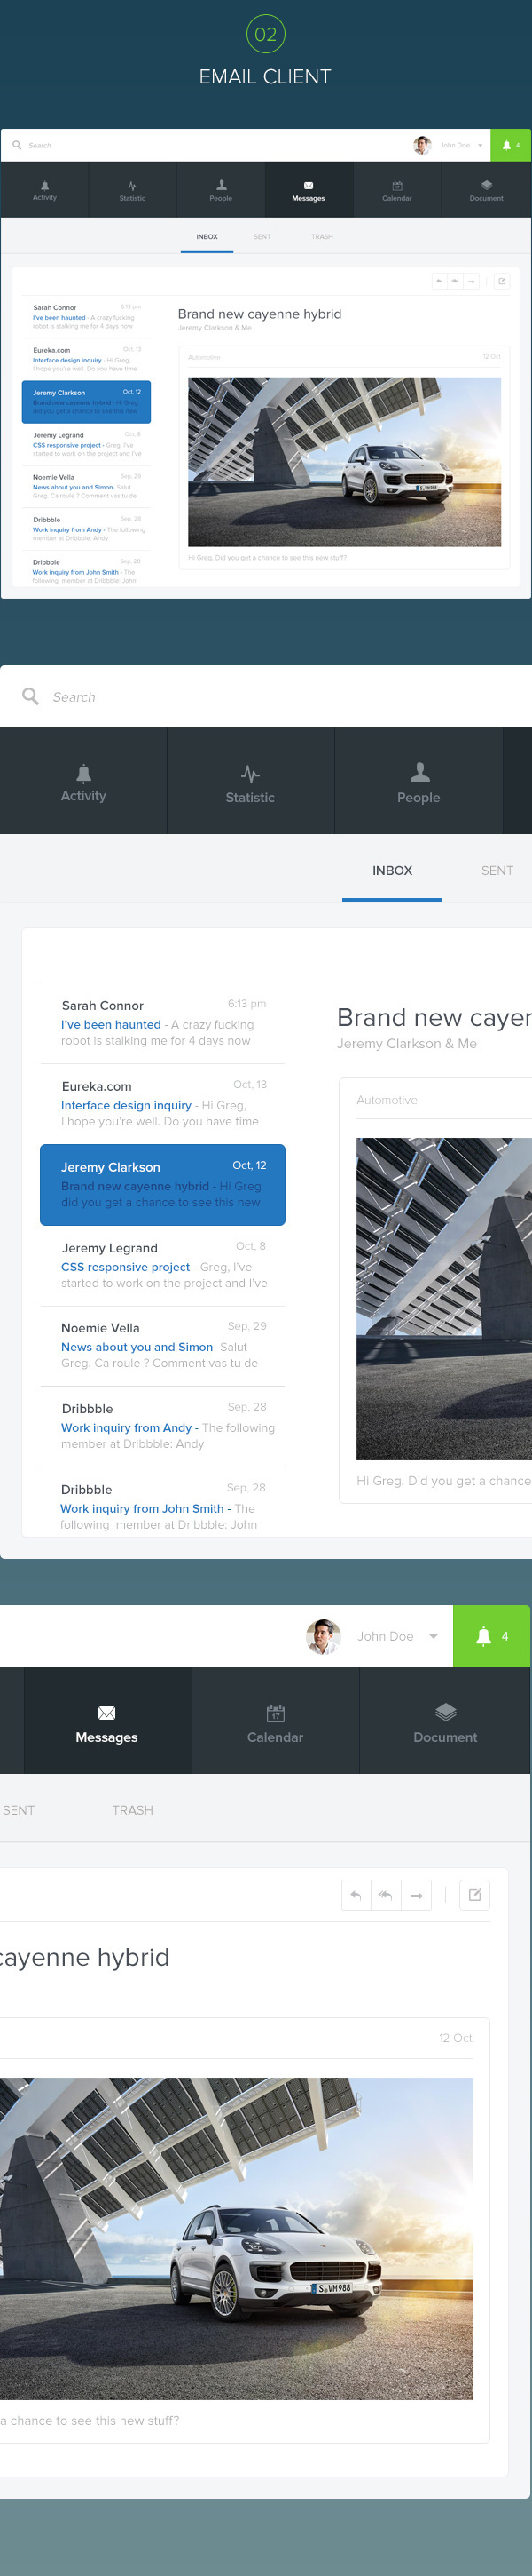Open the large 'CSS responsive project' email link
Screen dimensions: 532x2576
(125, 1267)
